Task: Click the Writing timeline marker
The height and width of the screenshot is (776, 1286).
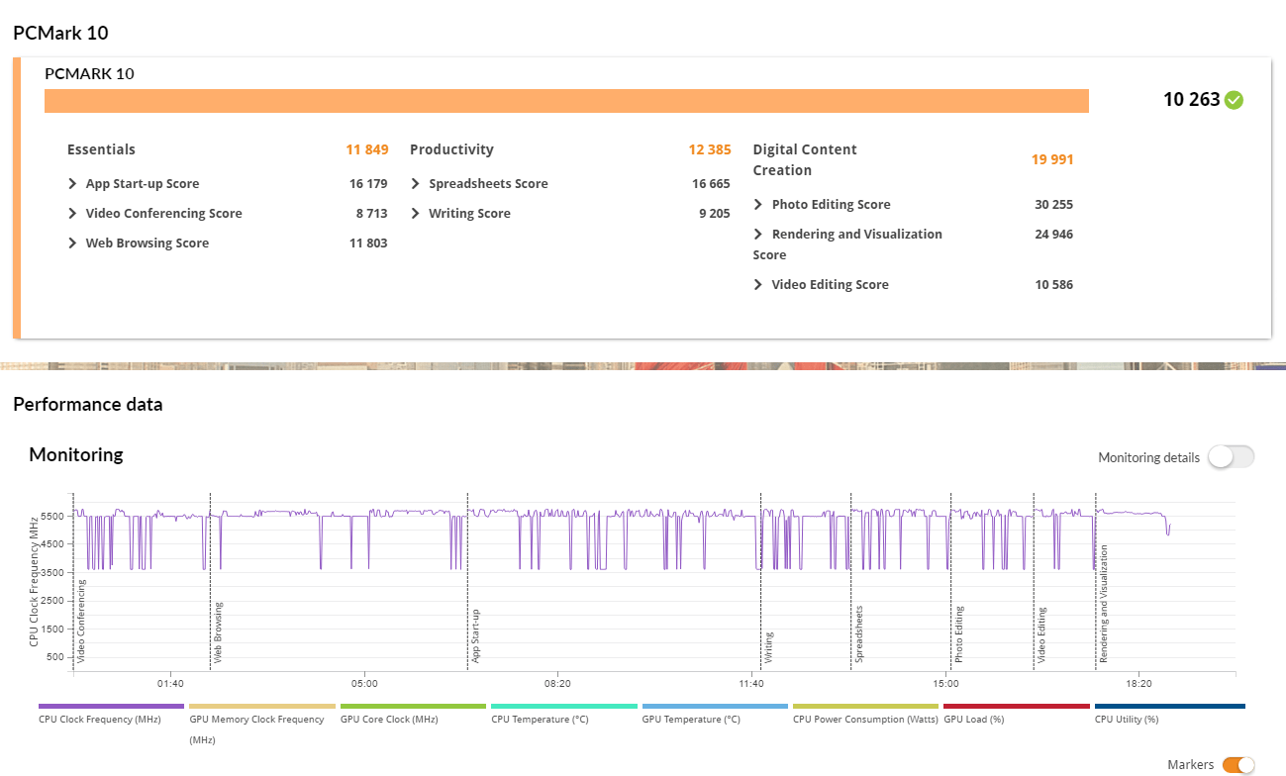Action: [769, 646]
